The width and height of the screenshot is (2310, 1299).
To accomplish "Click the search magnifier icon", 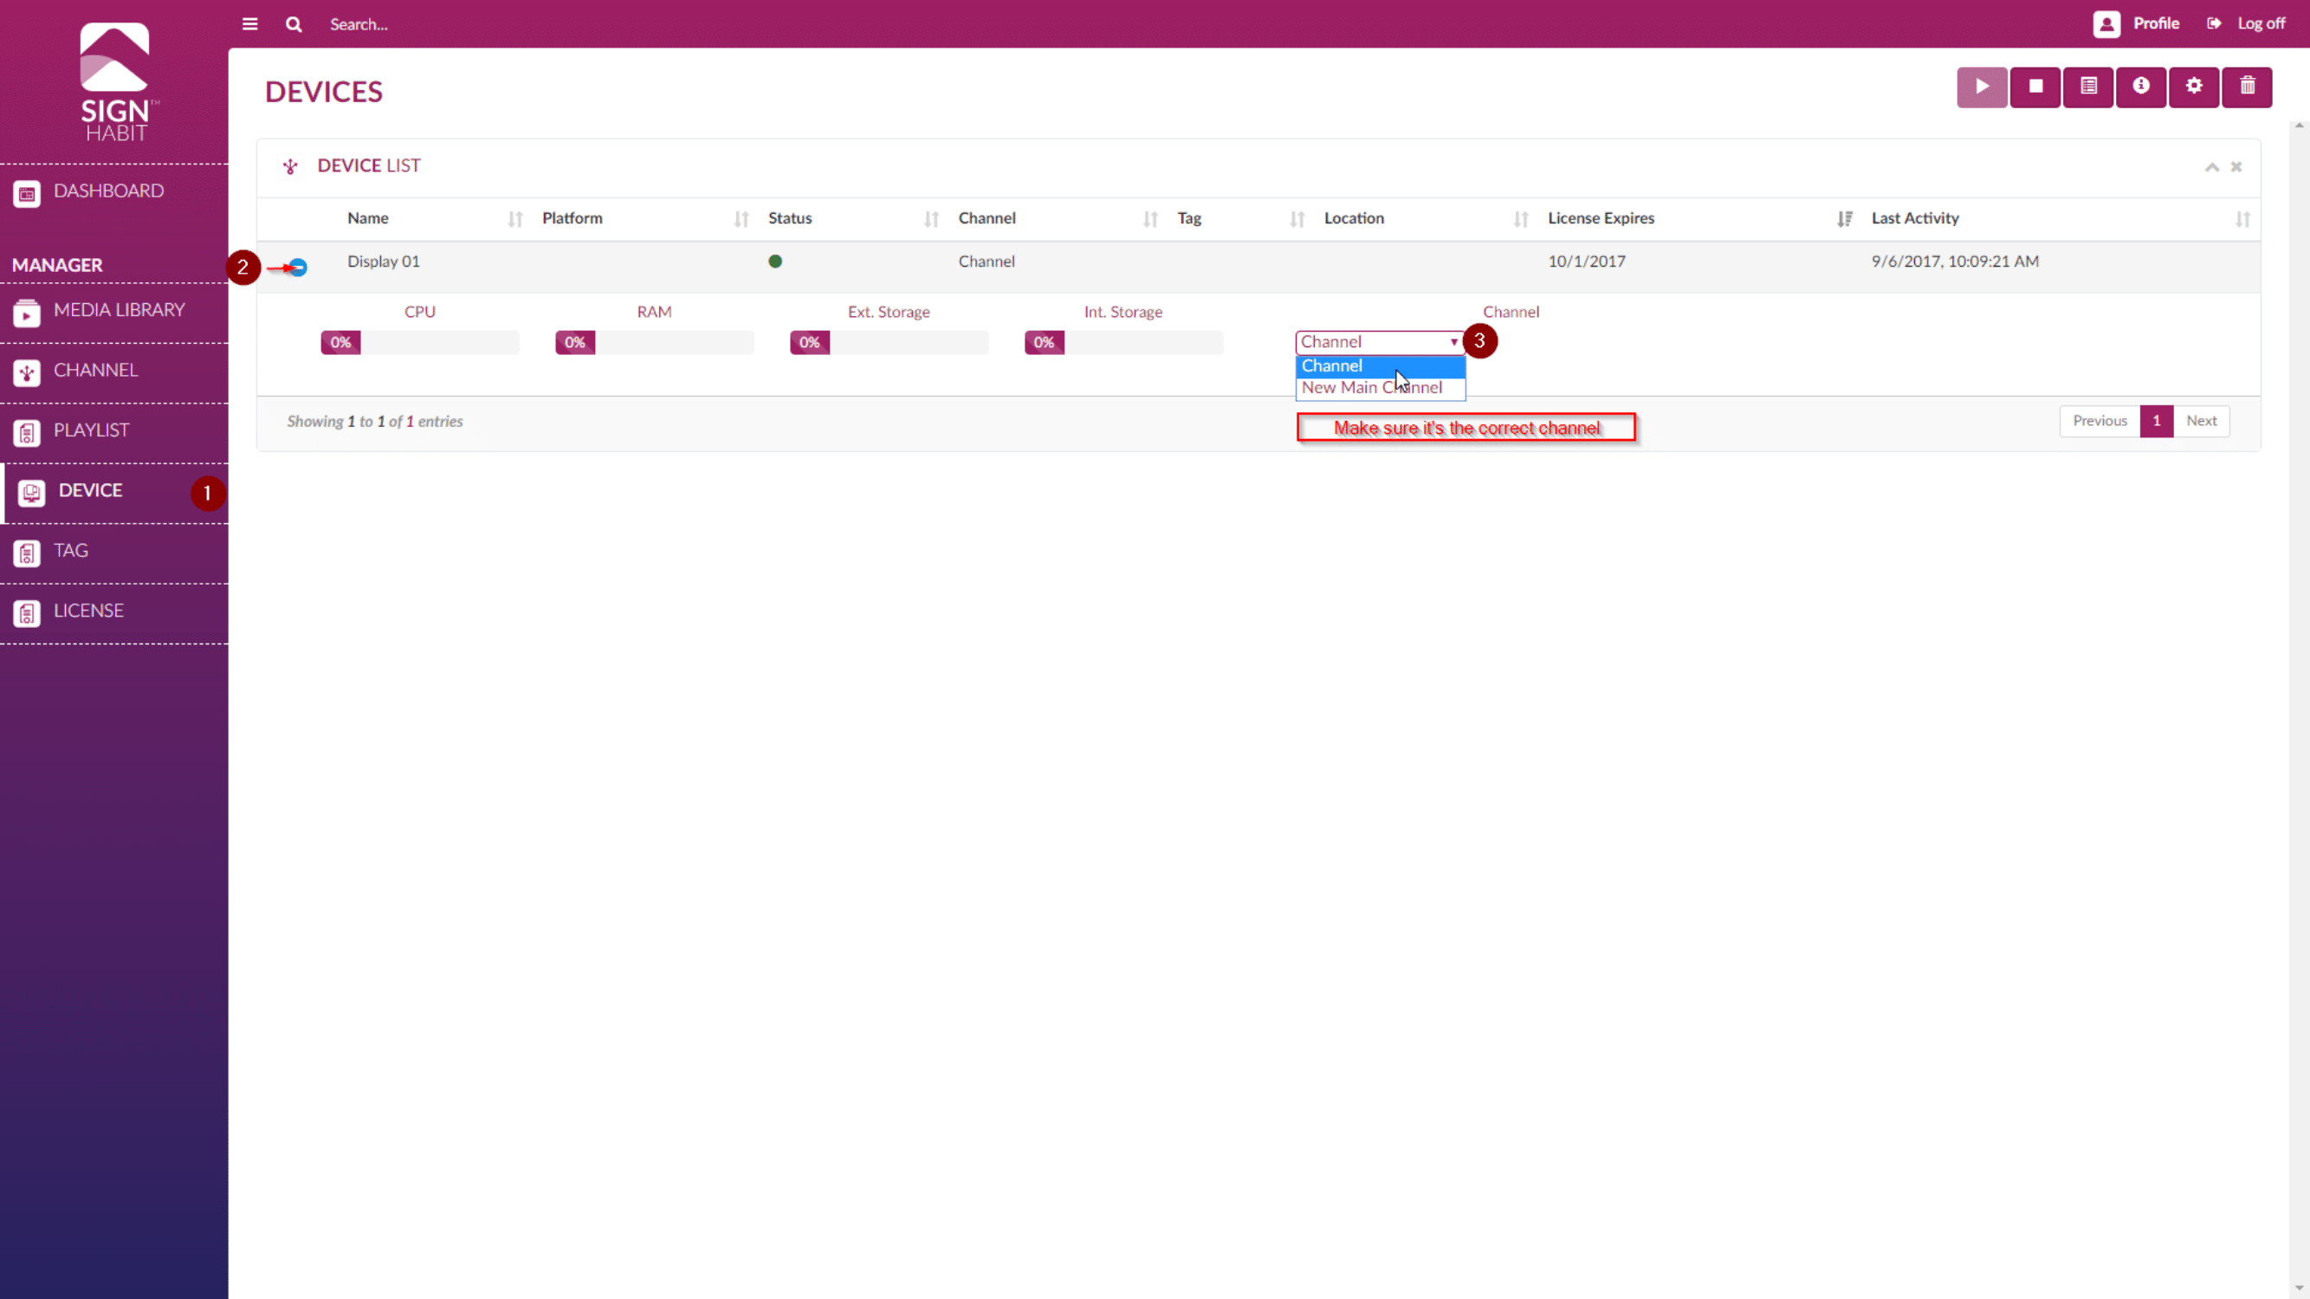I will pyautogui.click(x=294, y=24).
